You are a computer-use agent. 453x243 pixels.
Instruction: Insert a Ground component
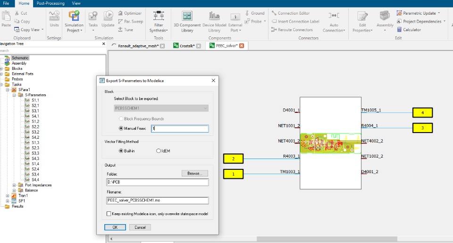pyautogui.click(x=254, y=13)
